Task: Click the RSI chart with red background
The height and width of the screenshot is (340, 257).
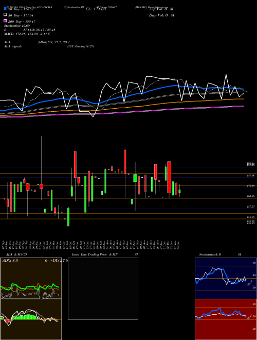Action: pos(226,319)
